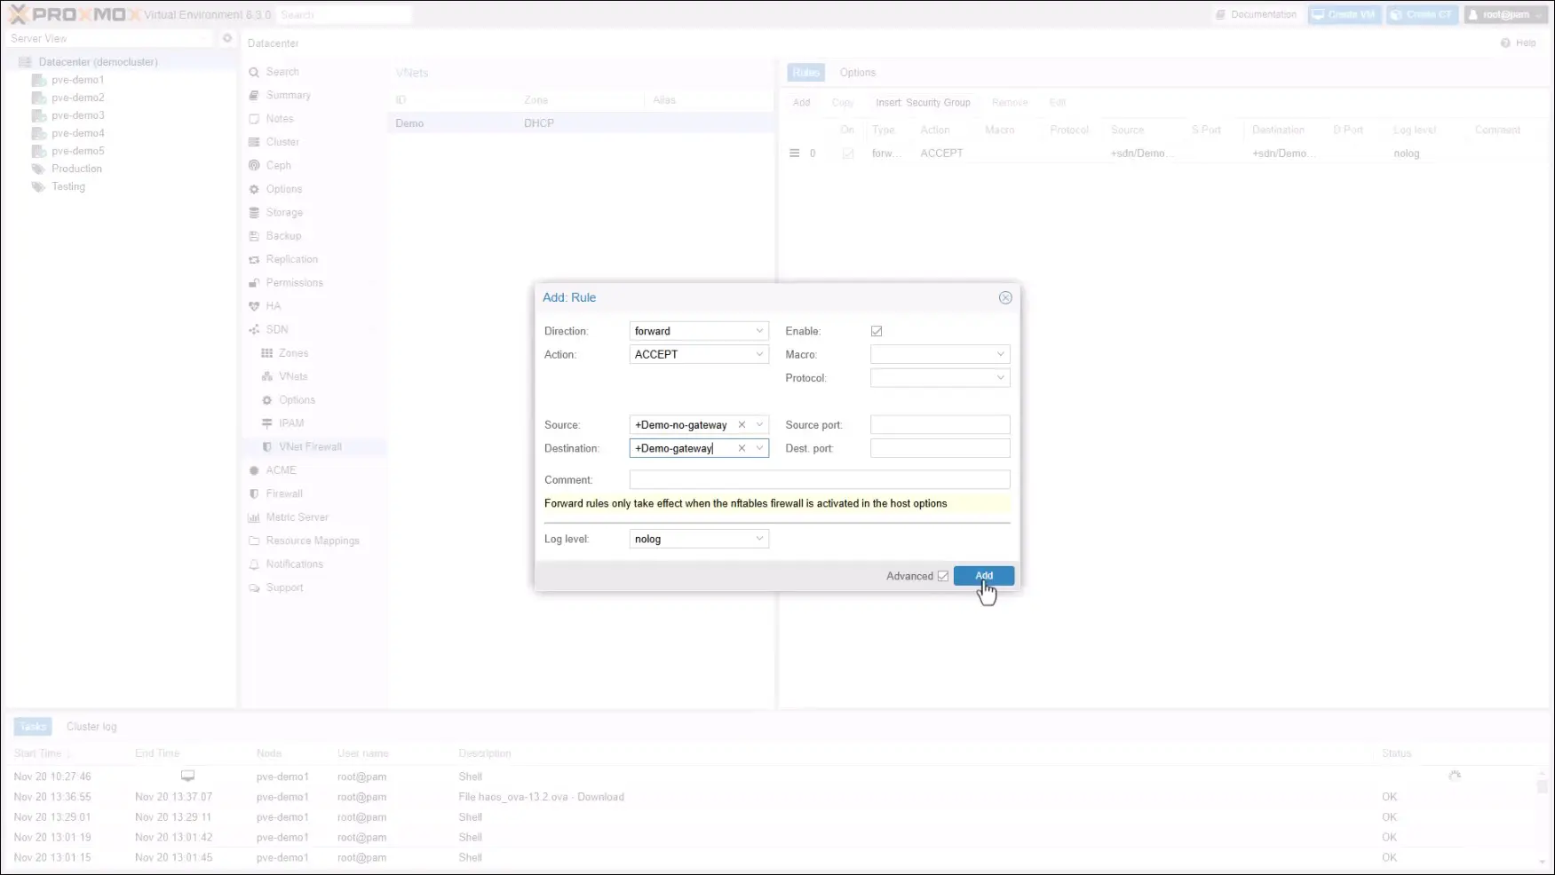This screenshot has height=875, width=1555.
Task: Expand the Source dropdown arrow
Action: 759,425
